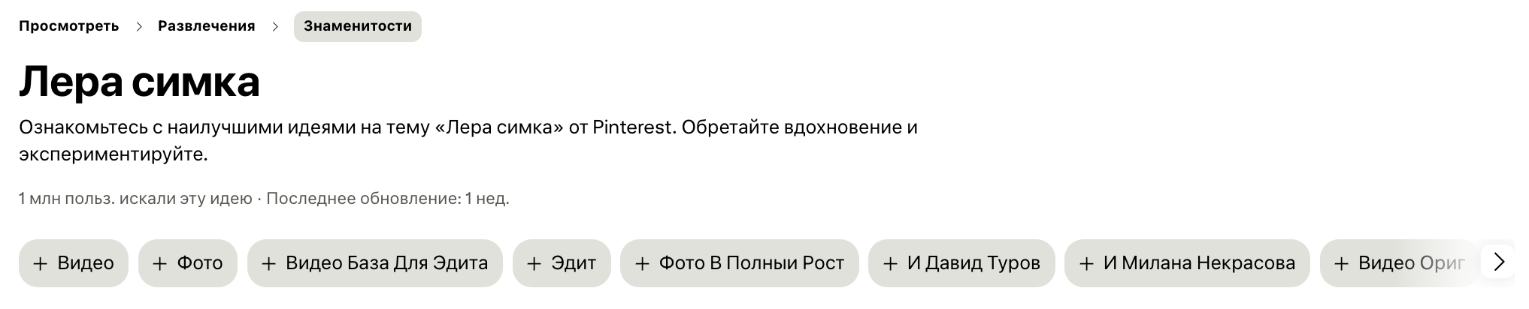Pick the Эдит filter chip

562,263
